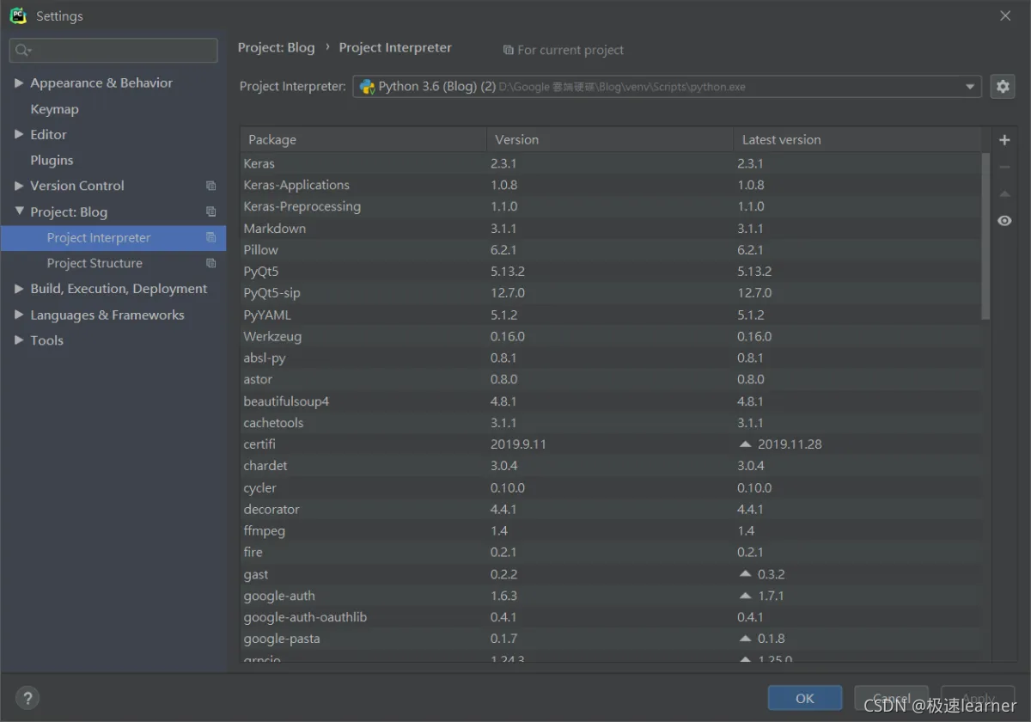Viewport: 1031px width, 722px height.
Task: Expand Appearance & Behavior section
Action: click(x=19, y=83)
